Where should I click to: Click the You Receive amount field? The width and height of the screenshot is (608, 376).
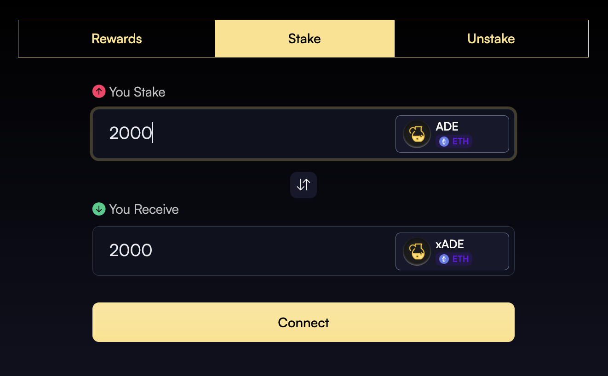[x=244, y=251]
